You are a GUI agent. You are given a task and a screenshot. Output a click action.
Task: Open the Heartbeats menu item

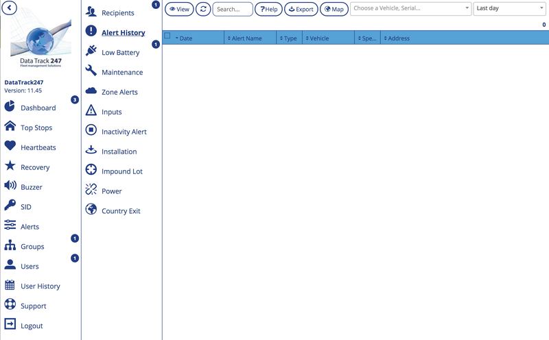pyautogui.click(x=38, y=147)
